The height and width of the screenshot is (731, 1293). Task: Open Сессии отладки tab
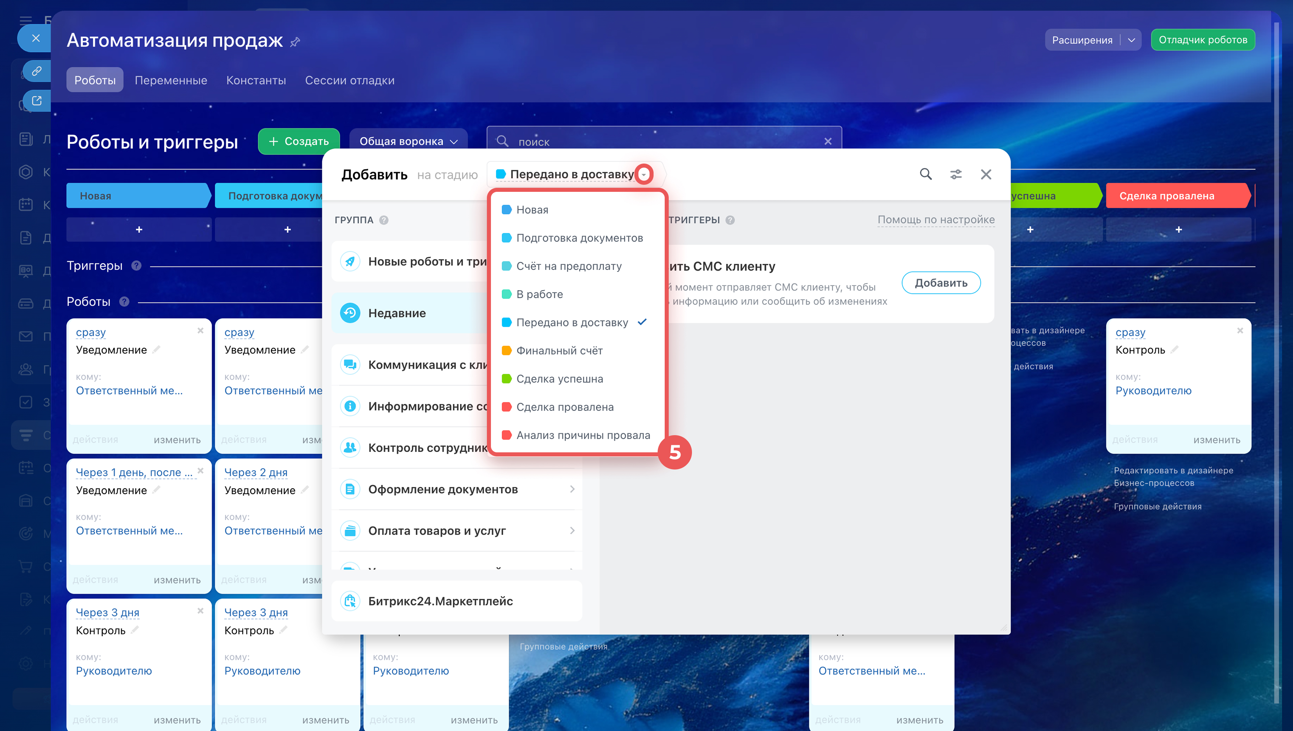point(350,80)
